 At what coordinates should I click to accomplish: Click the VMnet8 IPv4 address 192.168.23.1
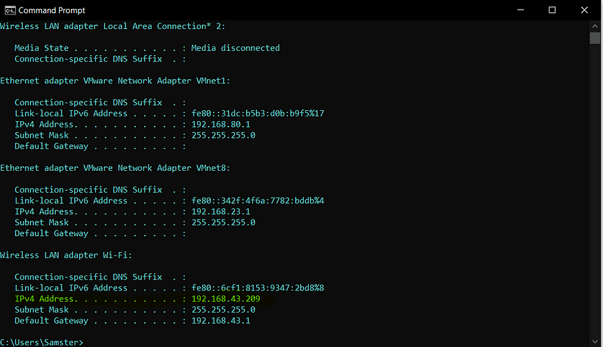pos(221,212)
